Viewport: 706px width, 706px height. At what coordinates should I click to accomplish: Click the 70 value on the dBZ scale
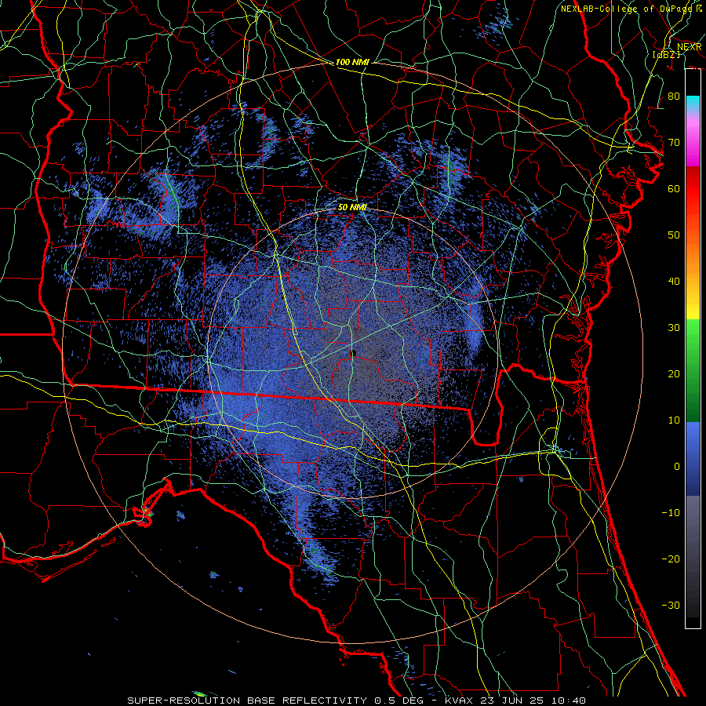point(674,143)
